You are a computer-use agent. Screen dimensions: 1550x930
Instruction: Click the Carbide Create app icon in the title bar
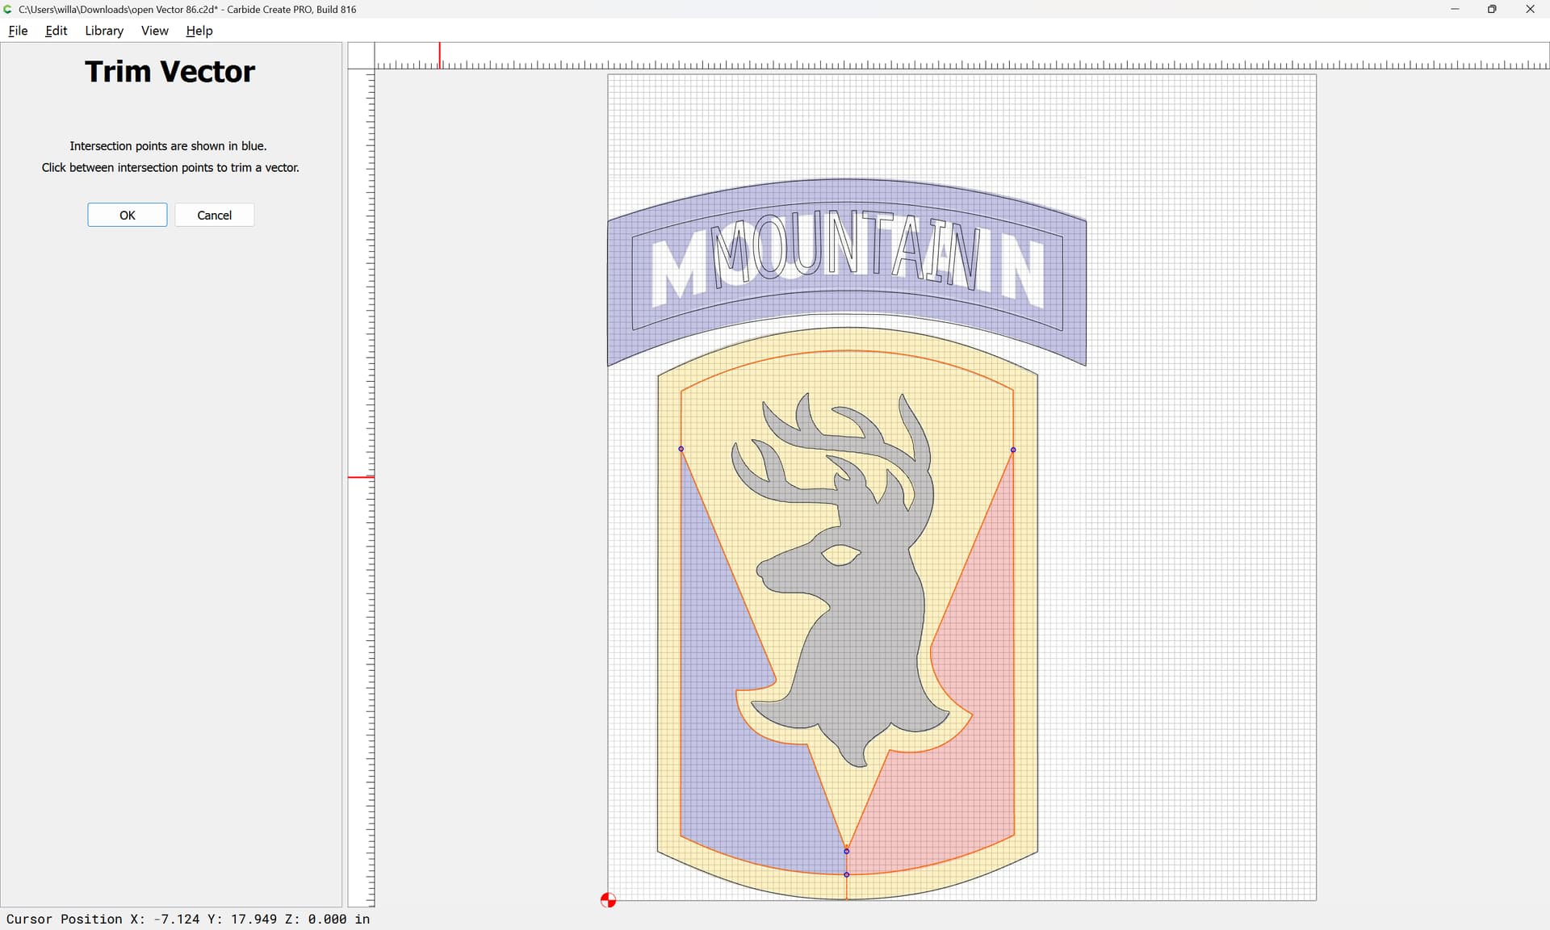pyautogui.click(x=8, y=9)
